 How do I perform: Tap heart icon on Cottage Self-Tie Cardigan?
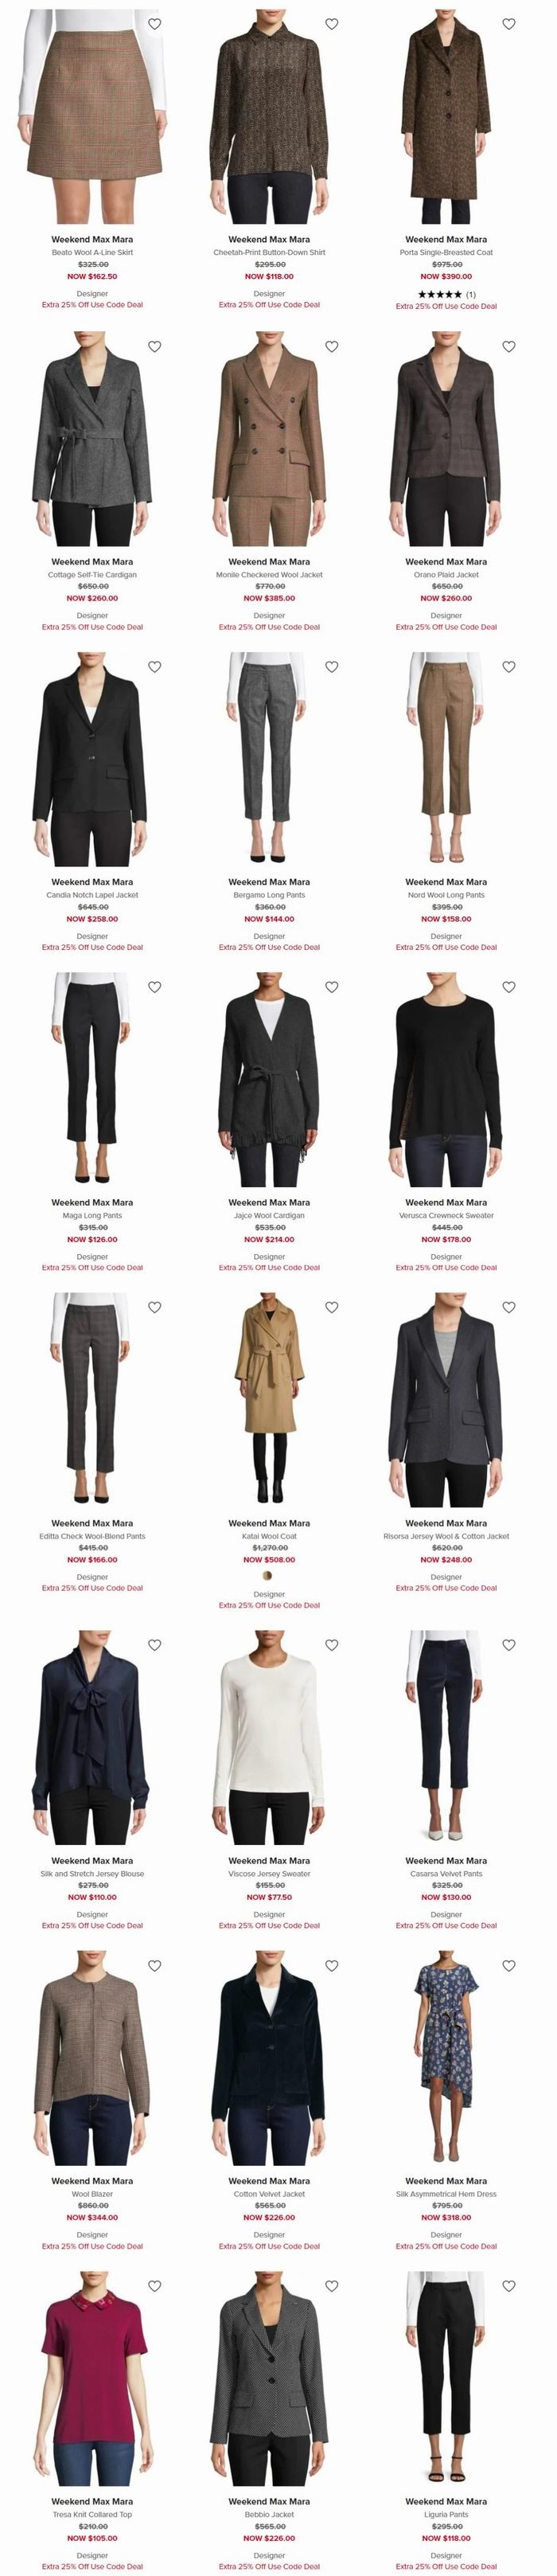coord(155,346)
